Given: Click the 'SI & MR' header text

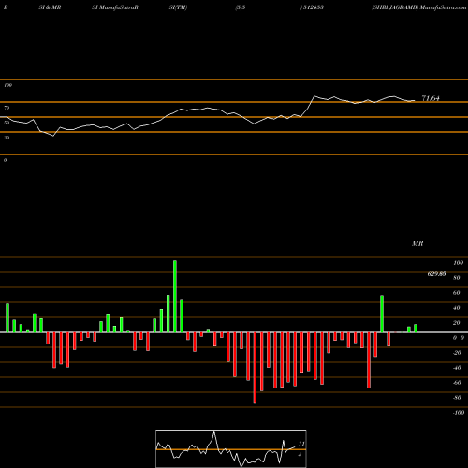Looking at the screenshot, I should 50,7.
